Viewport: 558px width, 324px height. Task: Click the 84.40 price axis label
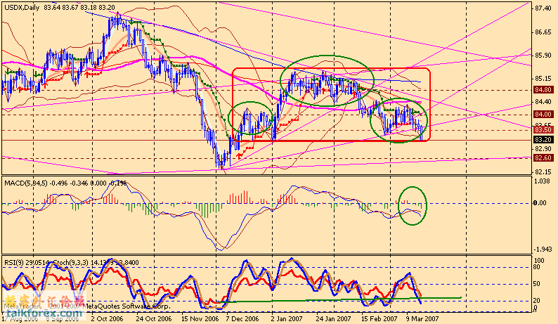click(543, 102)
